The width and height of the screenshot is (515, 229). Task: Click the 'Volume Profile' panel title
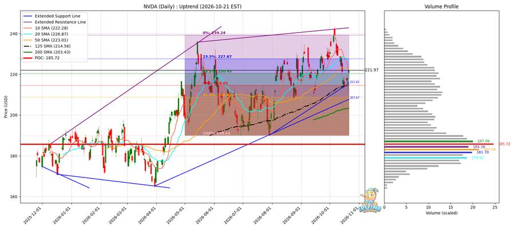441,6
